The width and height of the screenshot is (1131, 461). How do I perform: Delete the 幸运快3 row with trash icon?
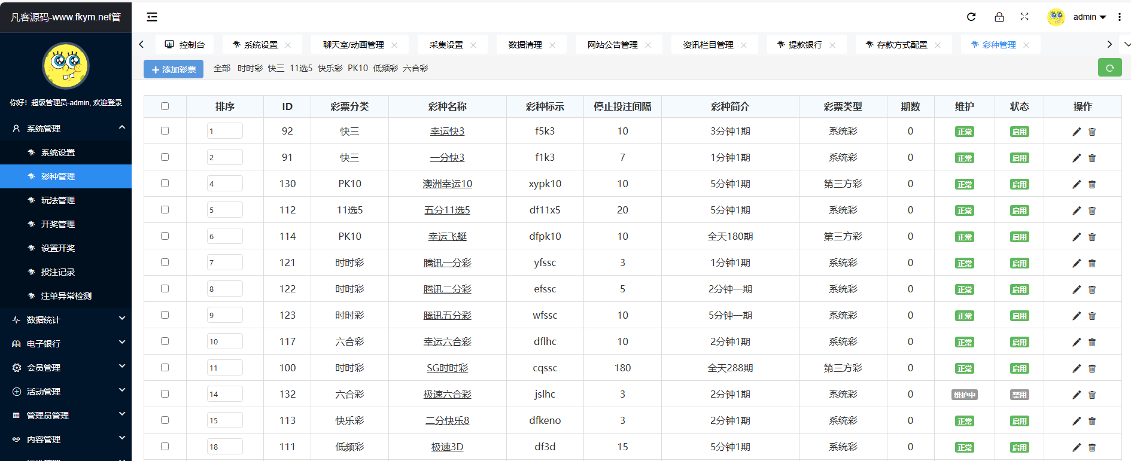point(1092,132)
